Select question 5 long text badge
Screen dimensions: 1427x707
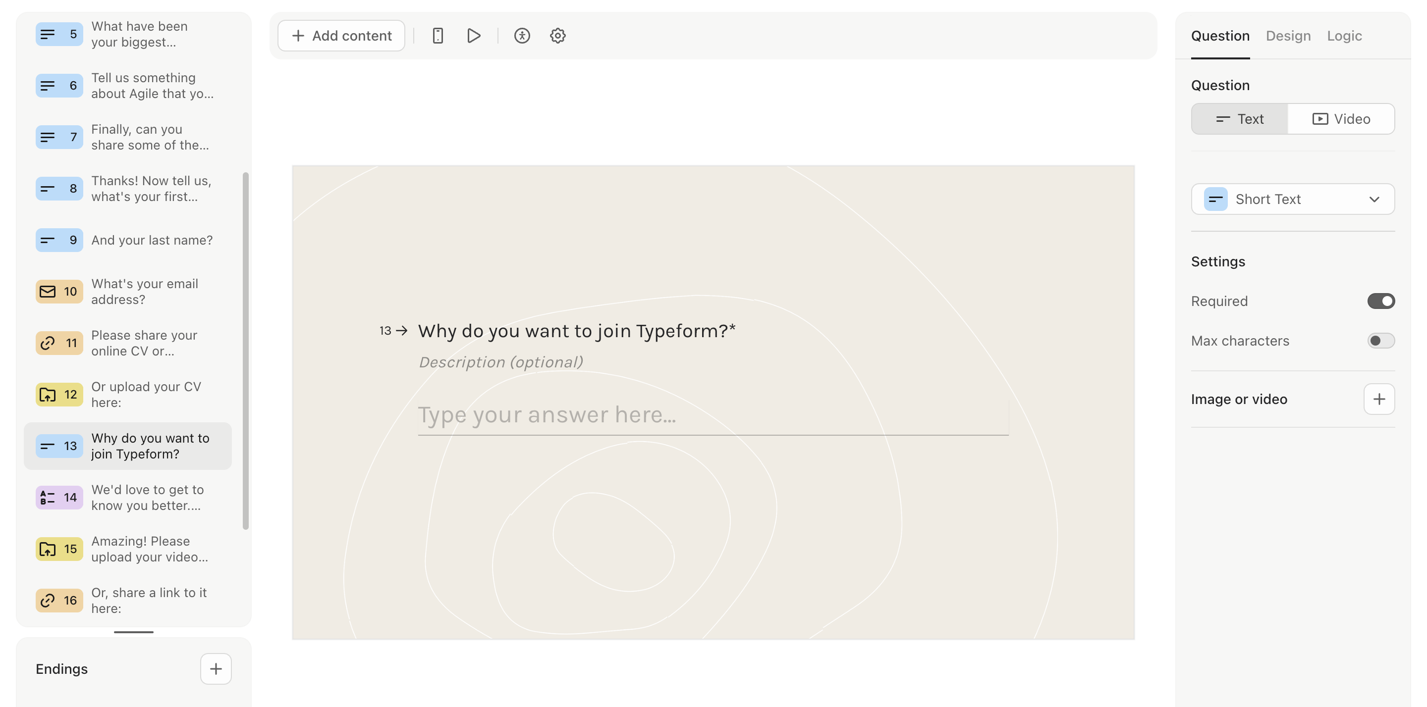pos(59,34)
